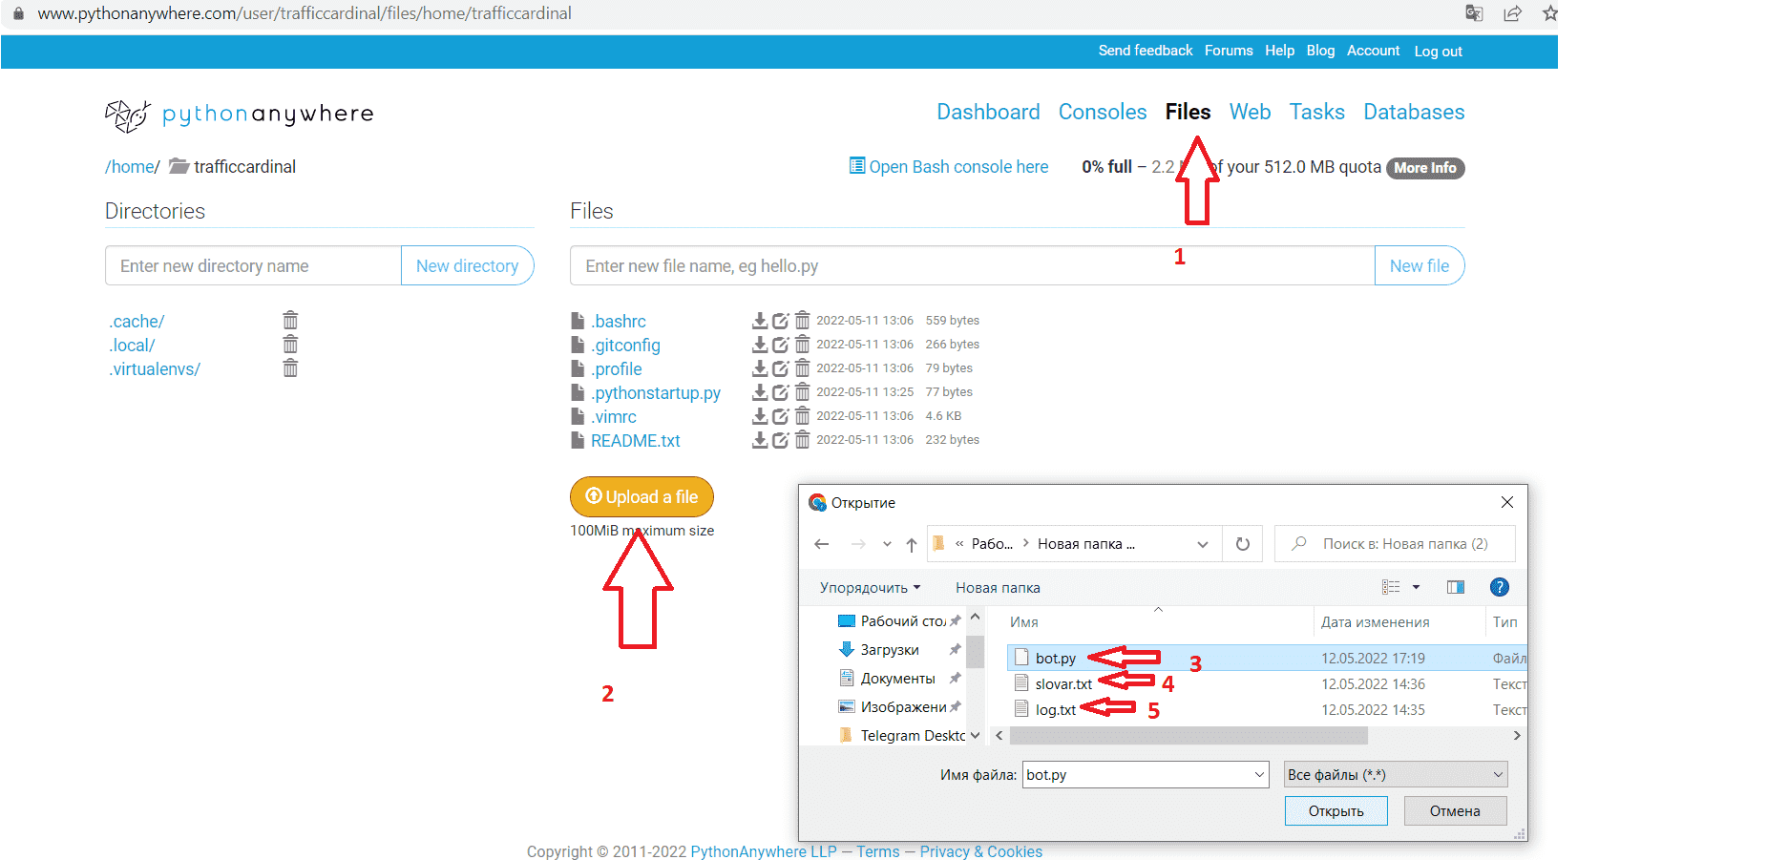This screenshot has width=1788, height=860.
Task: Download the .profile file
Action: pos(760,368)
